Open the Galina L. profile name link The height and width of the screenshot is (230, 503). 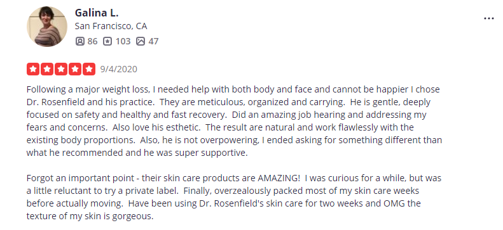pyautogui.click(x=97, y=13)
